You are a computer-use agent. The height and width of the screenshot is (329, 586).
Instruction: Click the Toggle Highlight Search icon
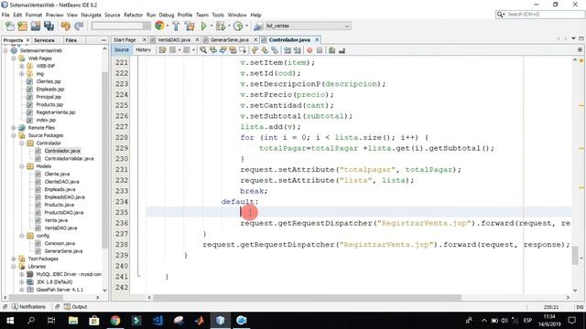(x=233, y=50)
